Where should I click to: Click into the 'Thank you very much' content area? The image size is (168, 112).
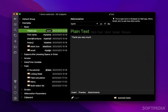112,63
